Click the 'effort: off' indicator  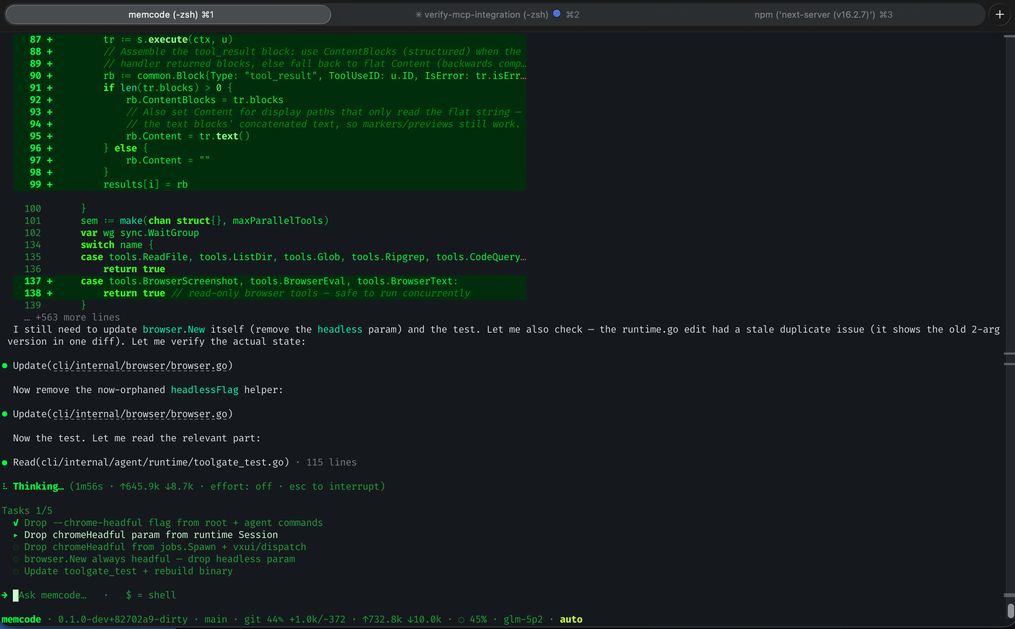point(241,486)
